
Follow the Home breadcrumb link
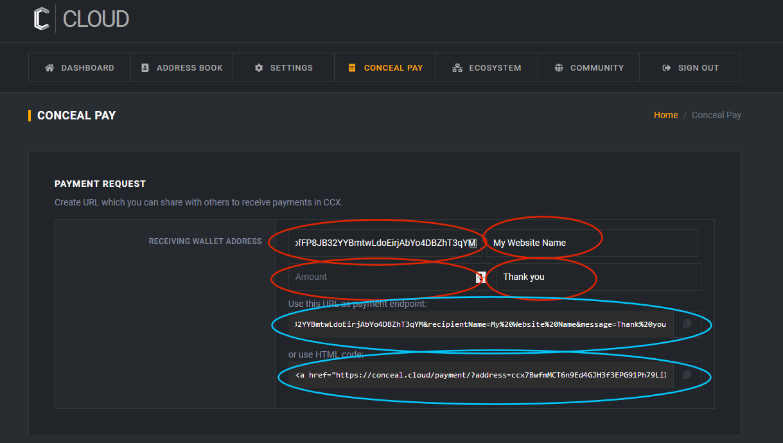[665, 115]
